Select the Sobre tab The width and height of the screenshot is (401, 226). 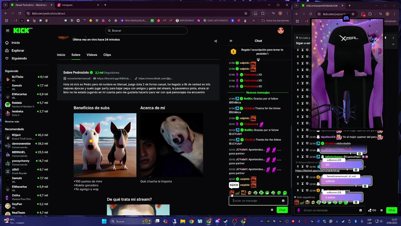tap(76, 55)
